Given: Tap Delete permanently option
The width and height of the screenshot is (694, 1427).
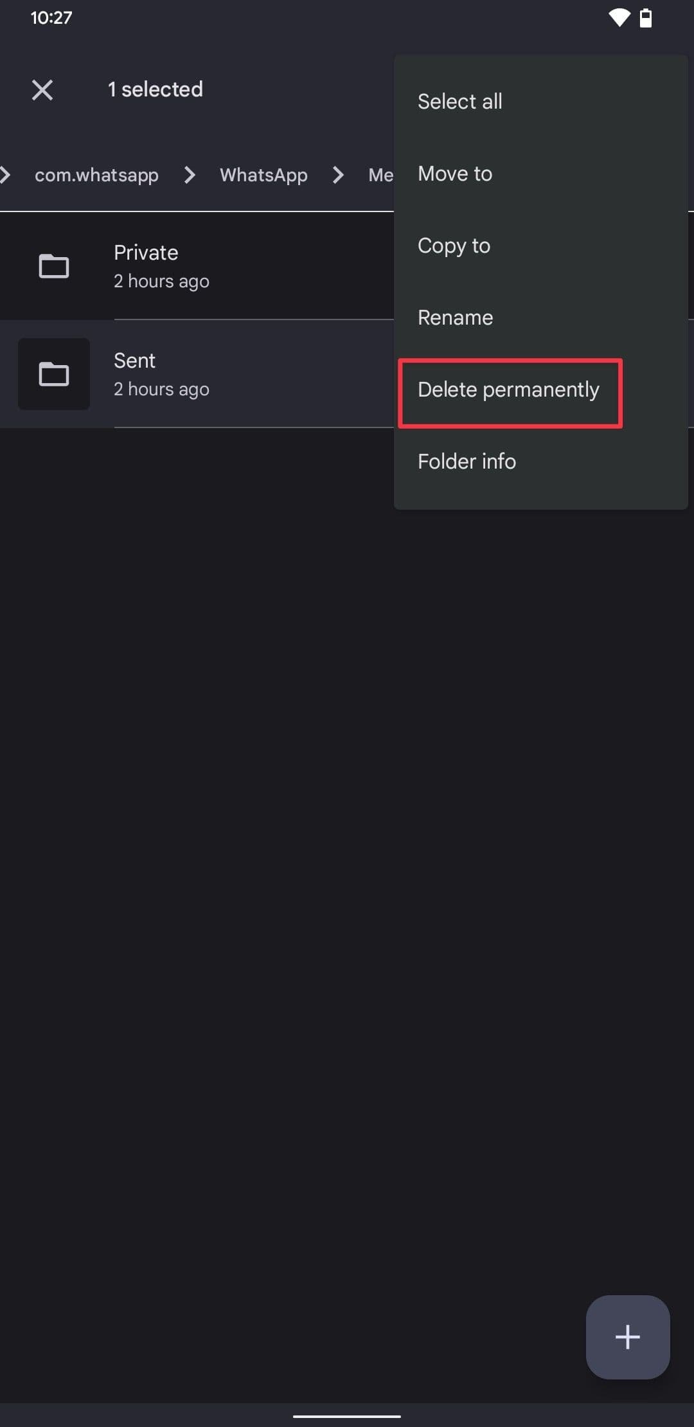Looking at the screenshot, I should pyautogui.click(x=508, y=390).
